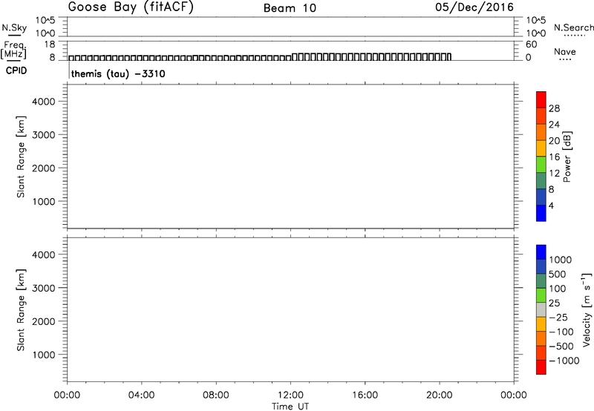The image size is (594, 411).
Task: Pick the green velocity segment between 25 and 100
Action: pyautogui.click(x=541, y=295)
